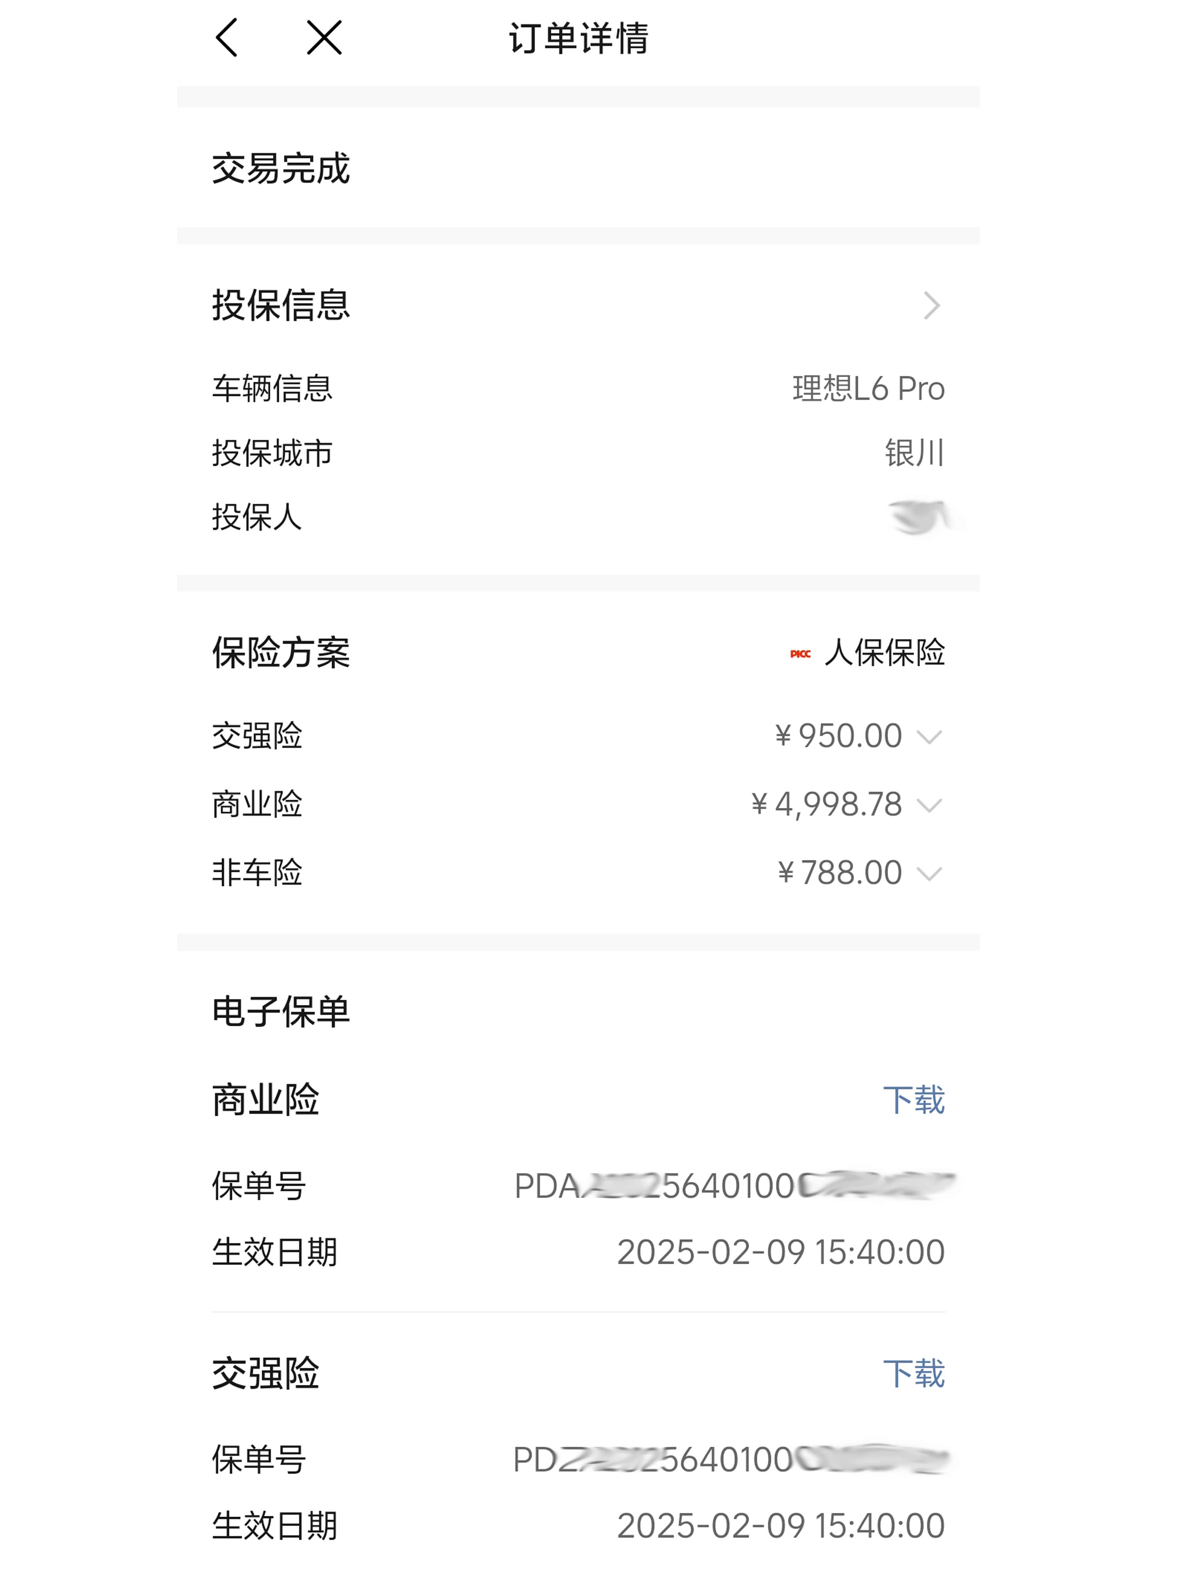Open 投保信息 details chevron
The width and height of the screenshot is (1186, 1582).
coord(931,306)
